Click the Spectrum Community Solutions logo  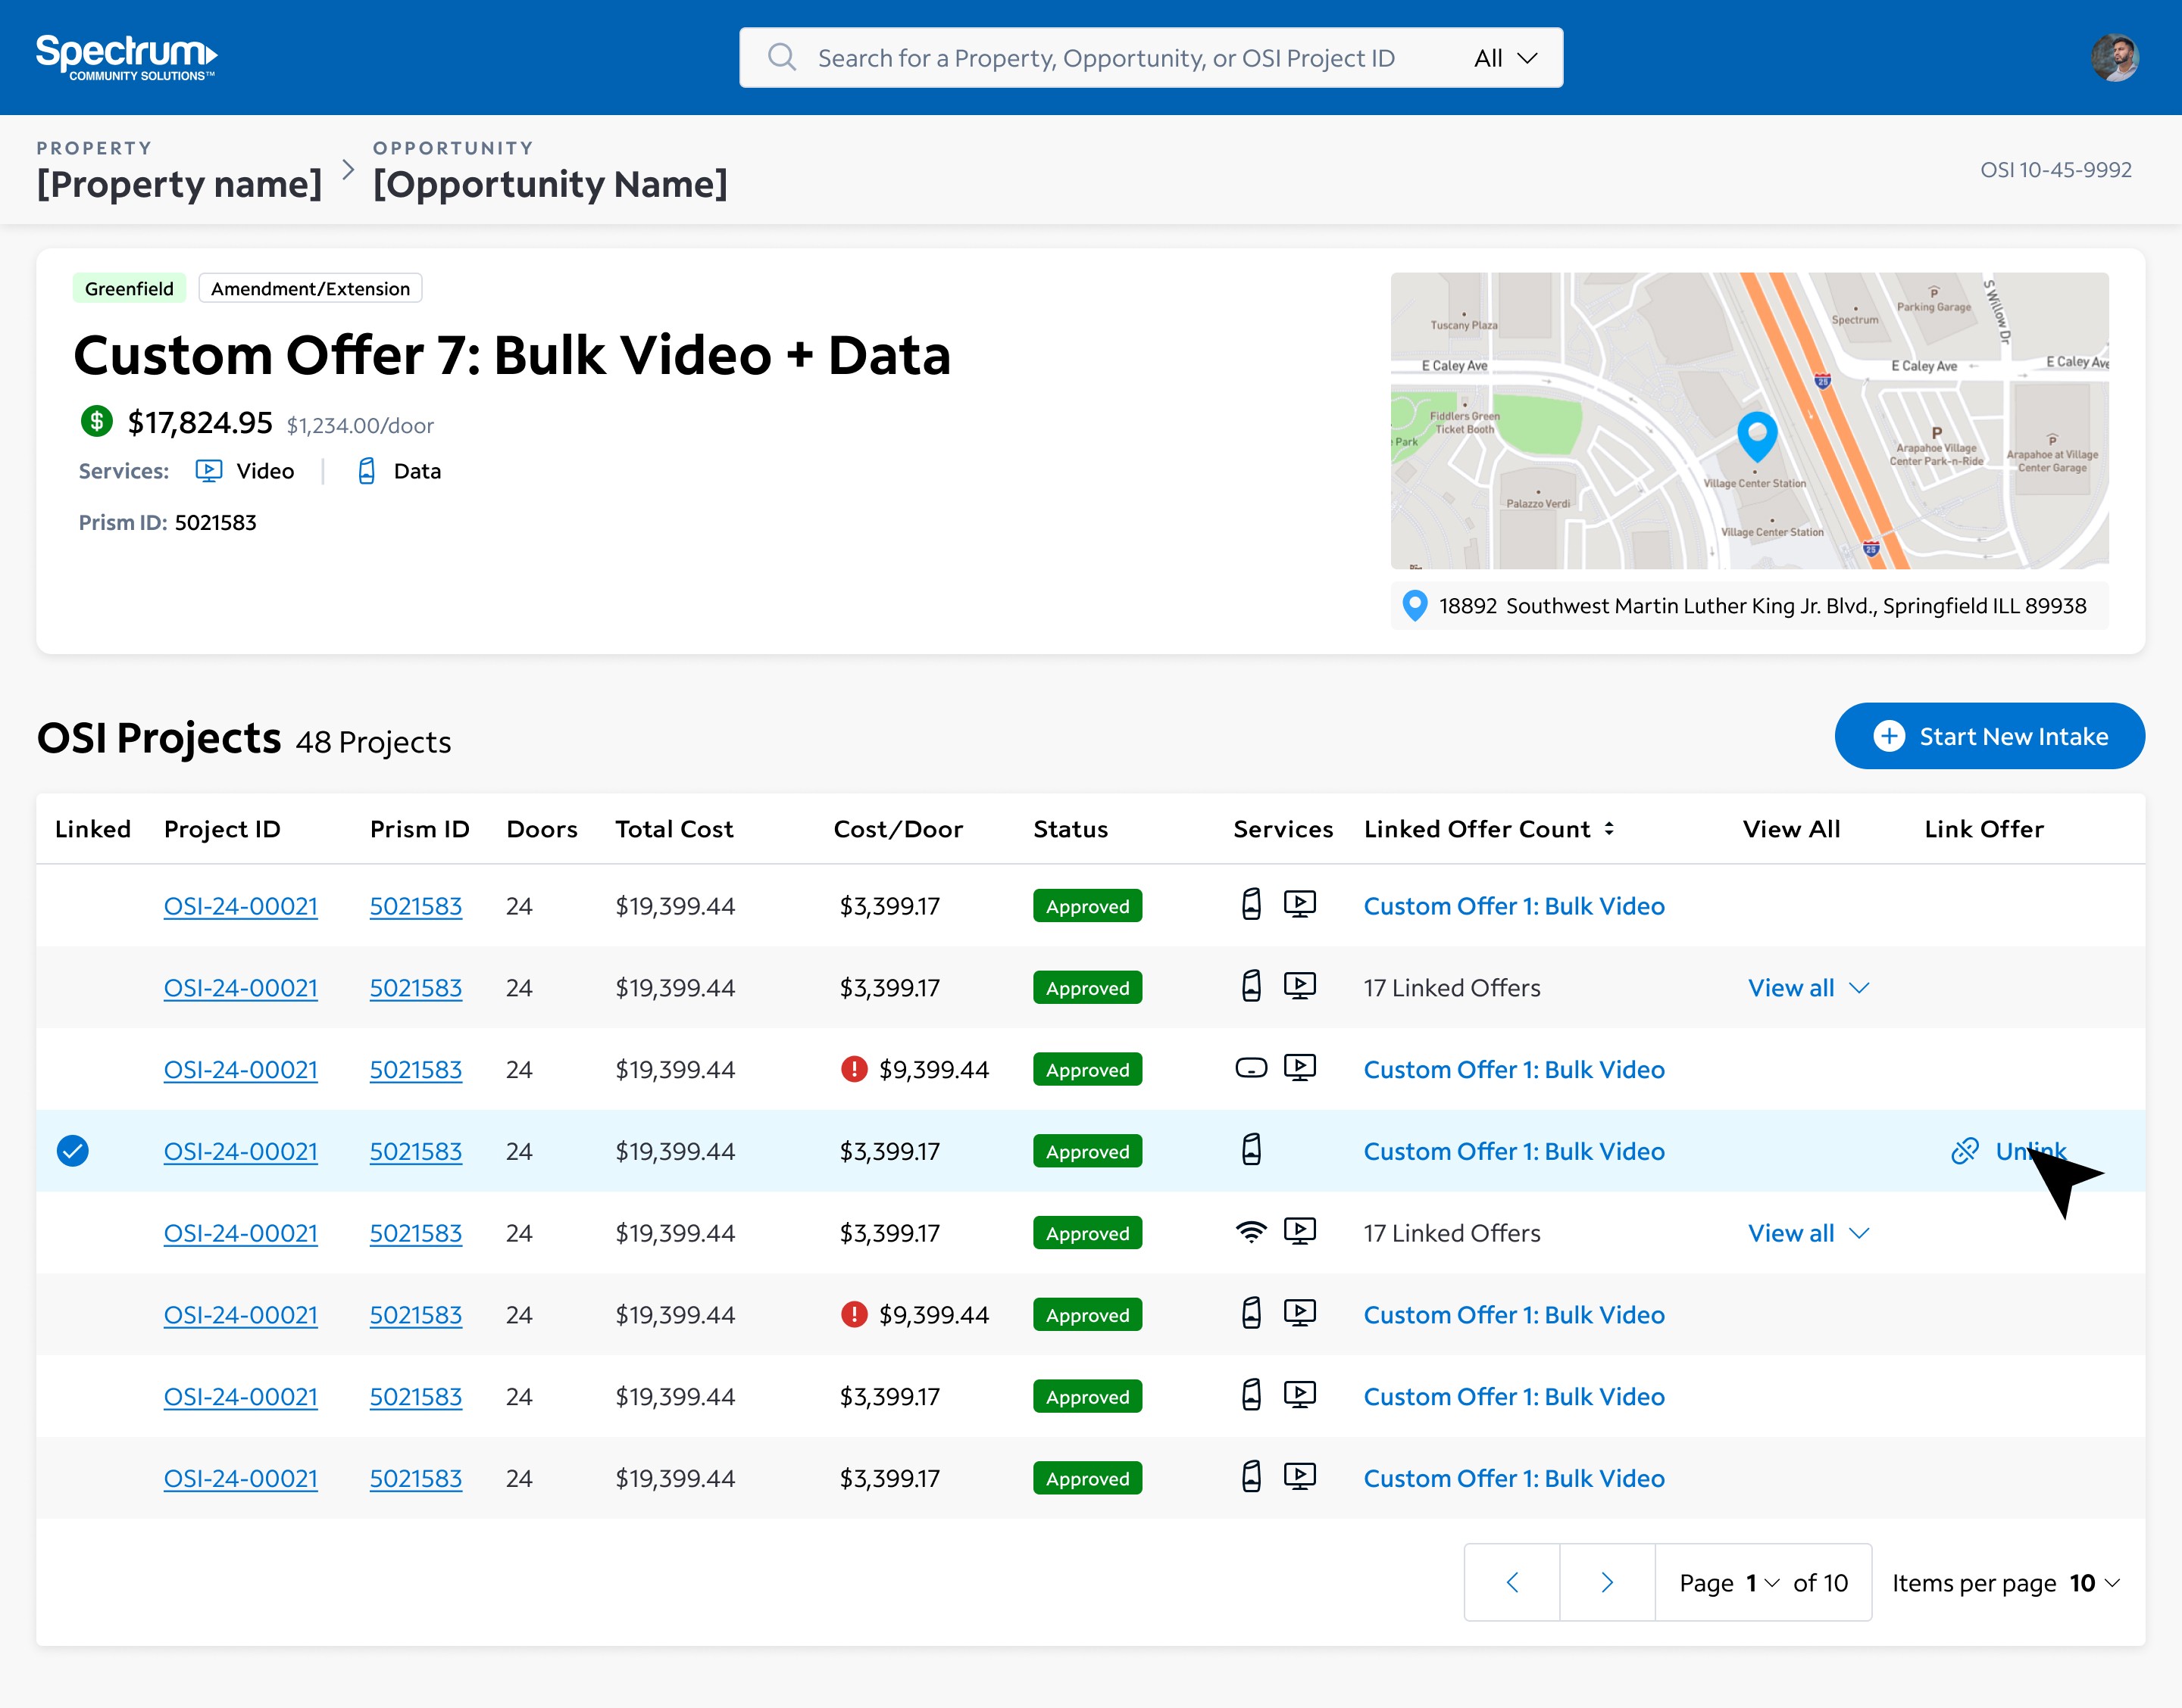(x=126, y=57)
